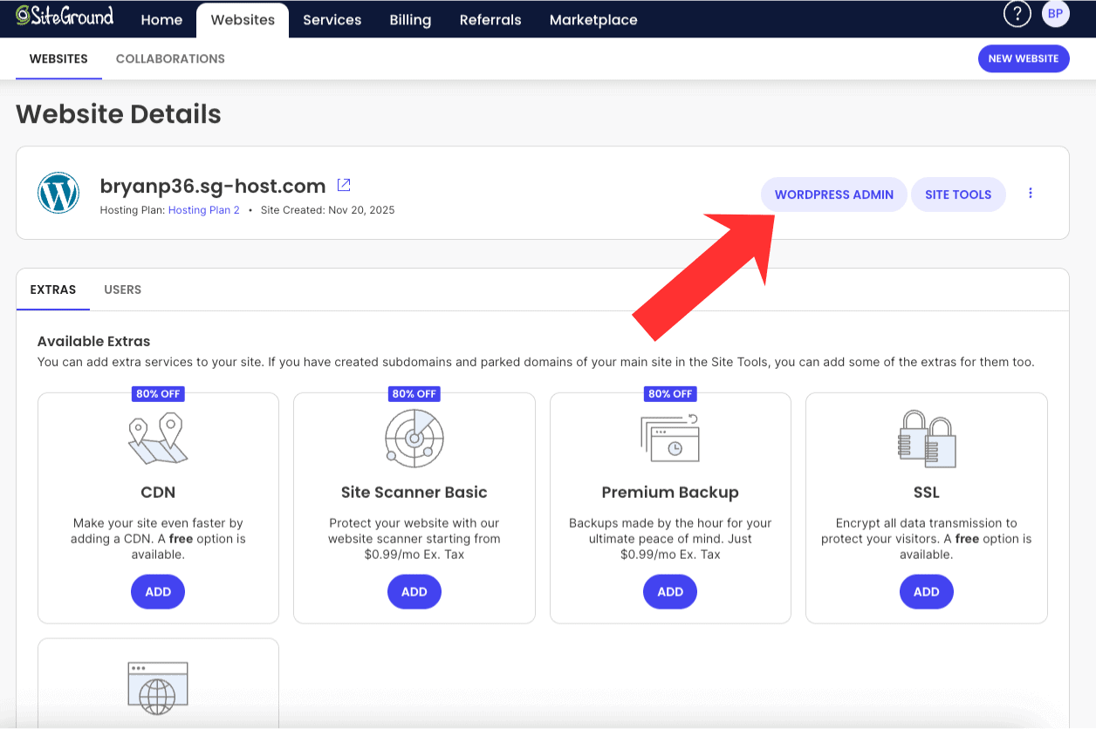Image resolution: width=1096 pixels, height=729 pixels.
Task: Go to the Home menu item
Action: point(161,19)
